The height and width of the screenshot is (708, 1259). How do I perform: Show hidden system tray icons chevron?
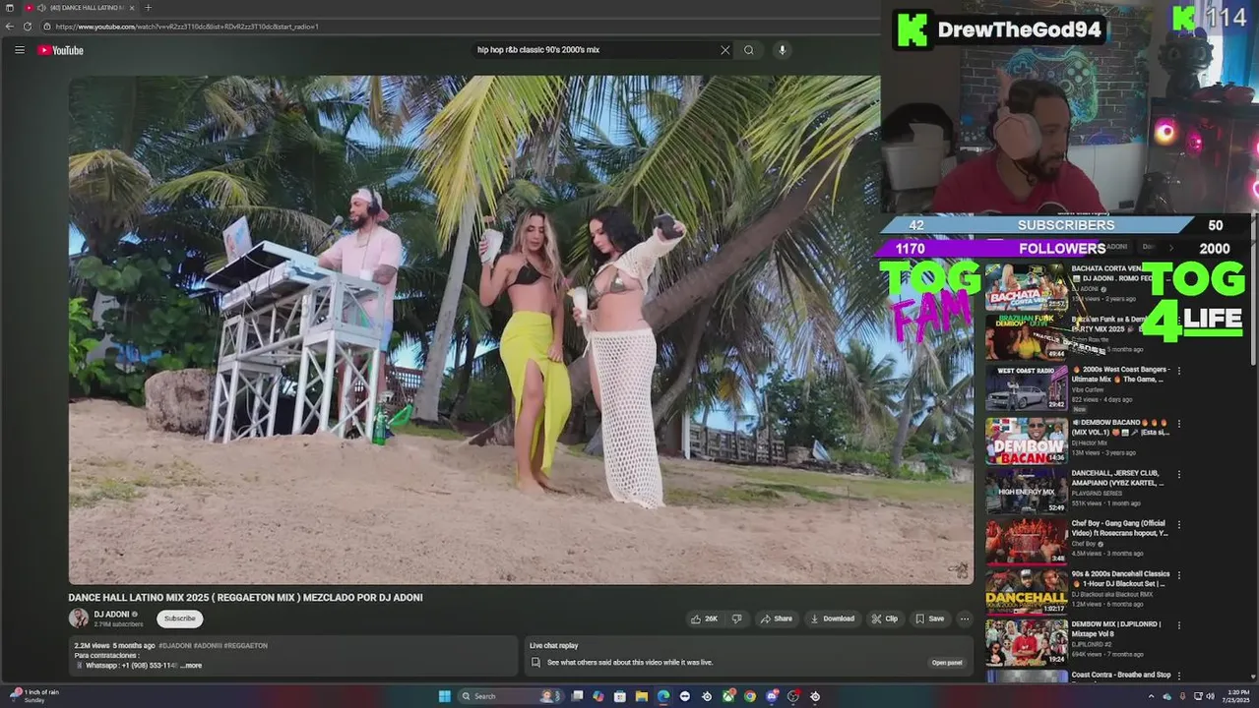tap(1151, 696)
